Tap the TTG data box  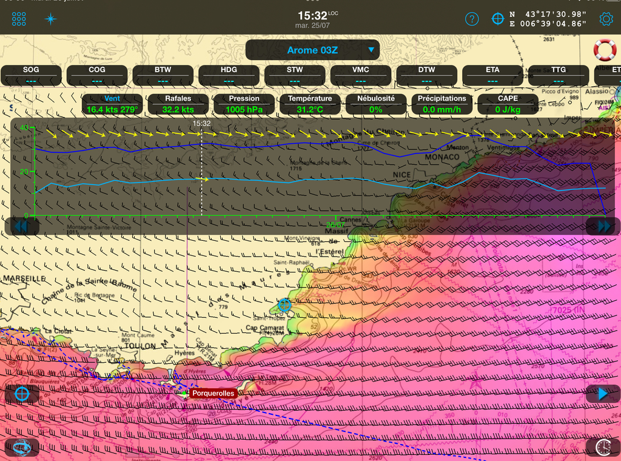tap(559, 75)
